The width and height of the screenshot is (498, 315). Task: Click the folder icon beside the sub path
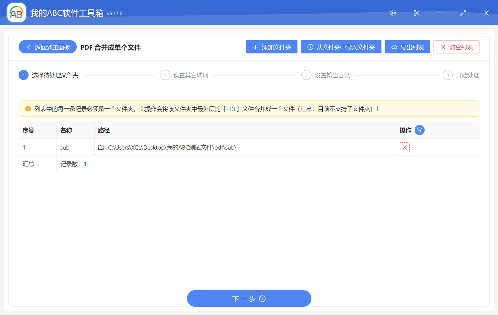pos(101,147)
